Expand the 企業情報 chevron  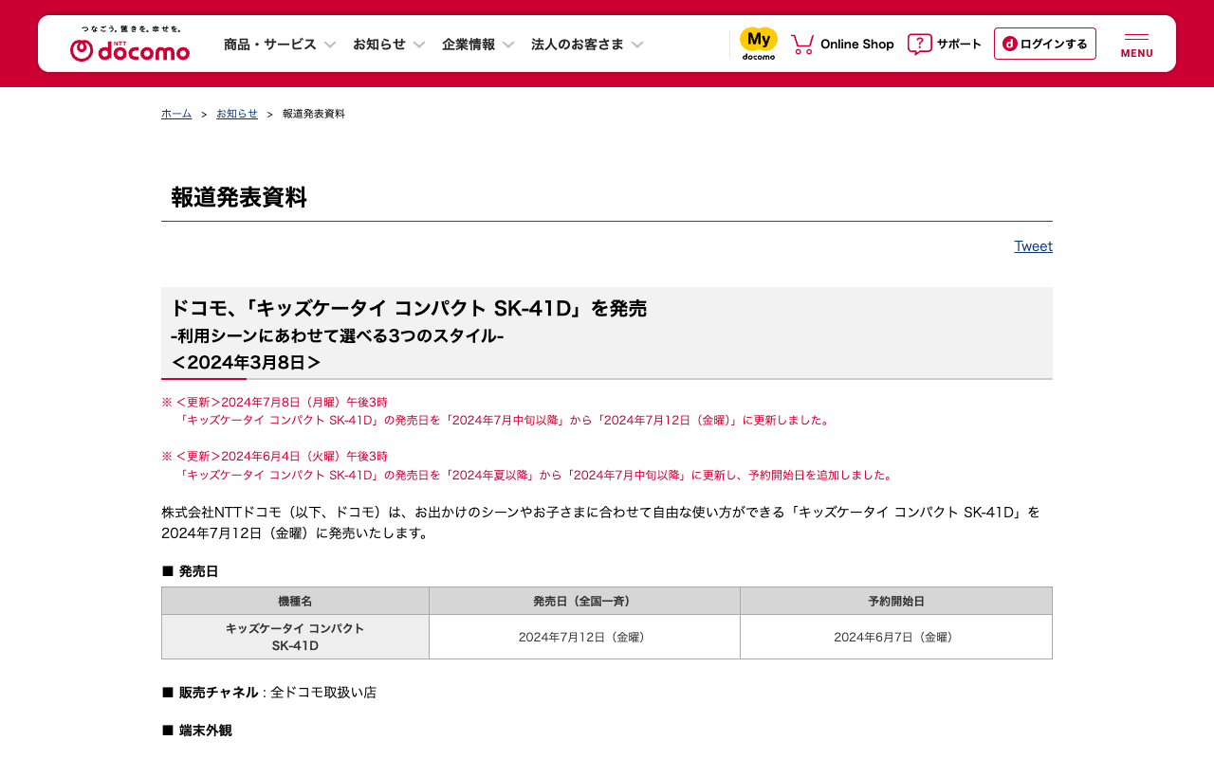click(508, 45)
